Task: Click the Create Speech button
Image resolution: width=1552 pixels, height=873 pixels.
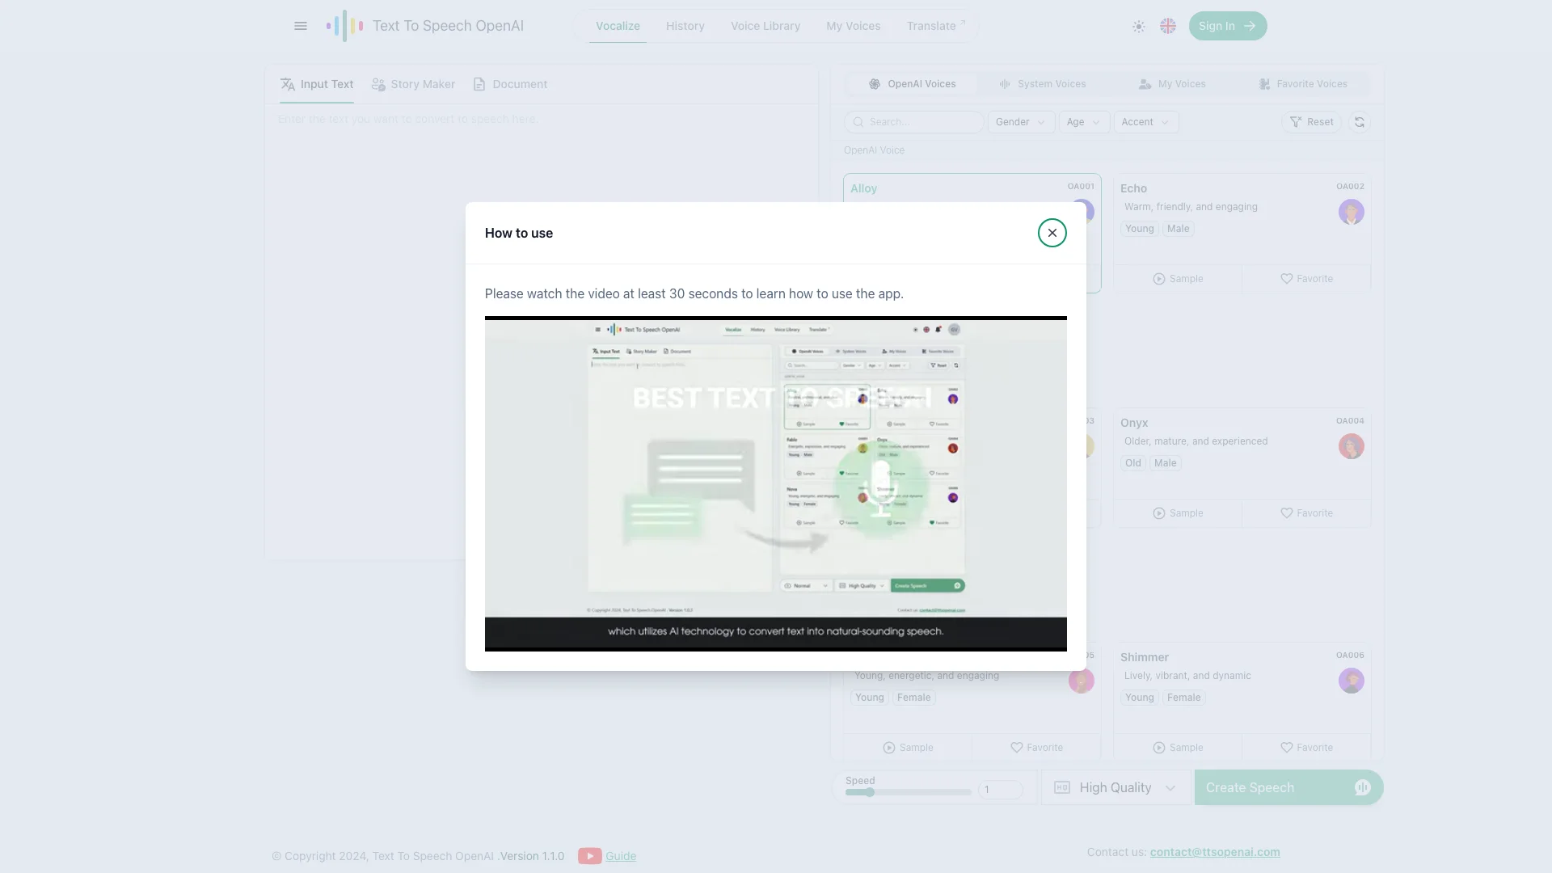Action: [x=1288, y=787]
